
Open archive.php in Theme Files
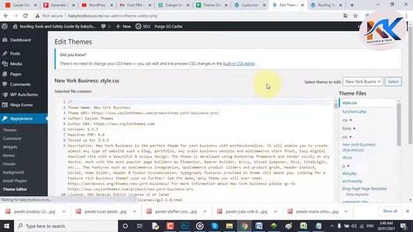pyautogui.click(x=352, y=181)
